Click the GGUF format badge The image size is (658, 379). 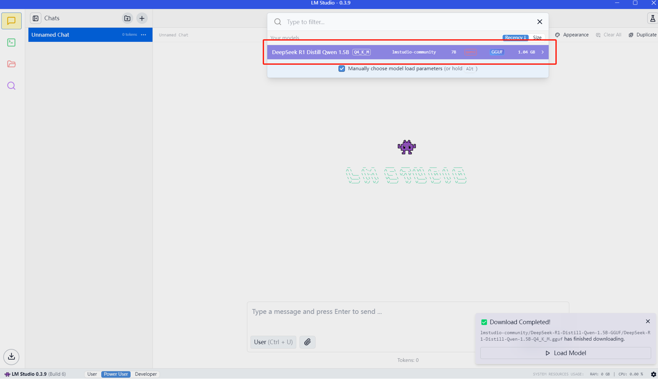point(497,52)
